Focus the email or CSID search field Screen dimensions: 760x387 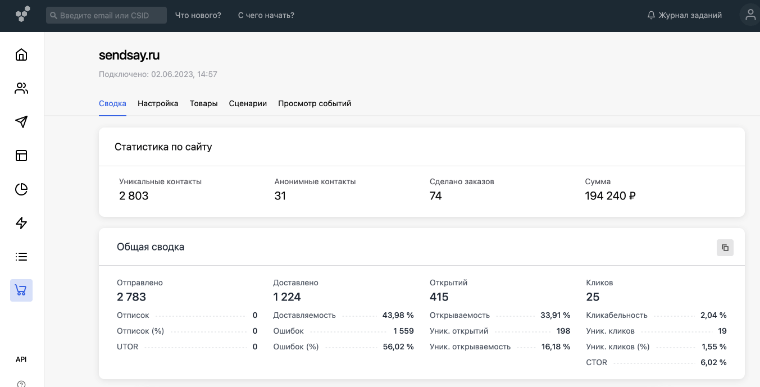(x=107, y=15)
